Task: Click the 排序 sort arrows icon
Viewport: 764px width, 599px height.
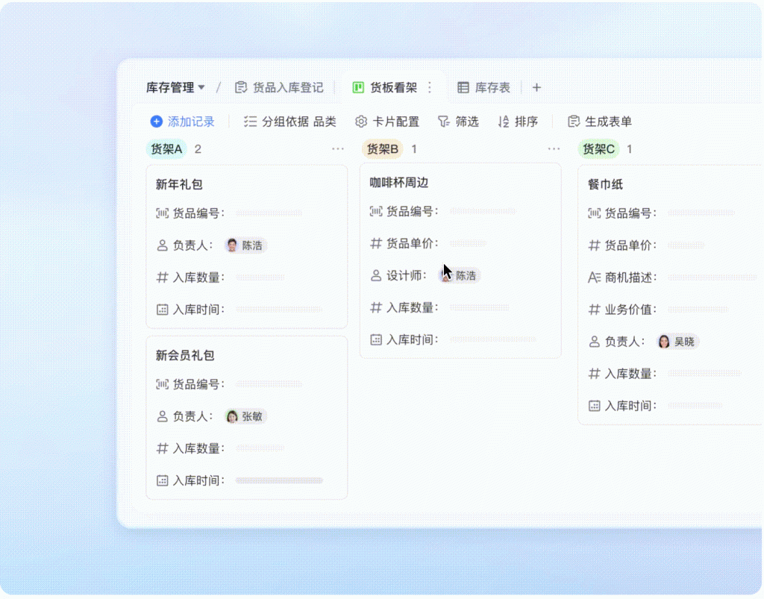Action: coord(504,121)
